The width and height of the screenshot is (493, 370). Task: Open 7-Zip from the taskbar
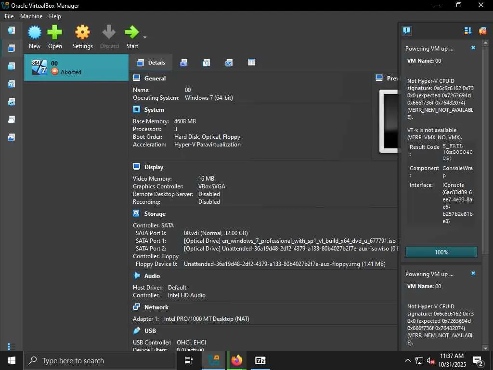click(x=260, y=360)
